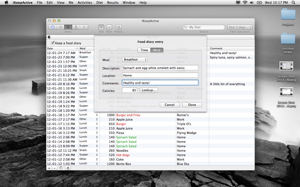Image resolution: width=300 pixels, height=187 pixels.
Task: Switch to the activities sun icon view
Action: [x=60, y=27]
